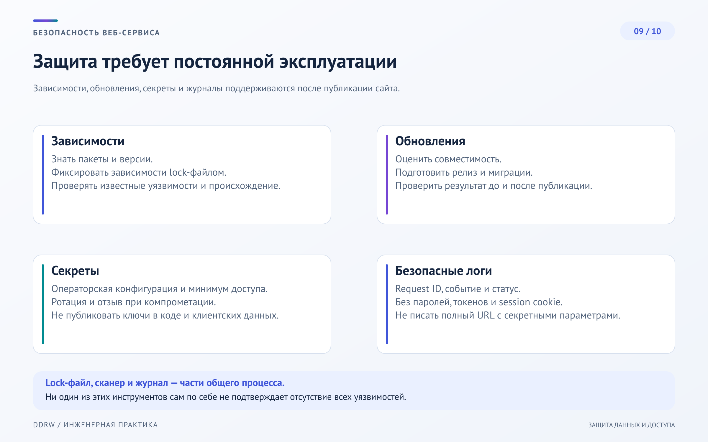Select the subtitle starting 'Зависимости, обновления, секреты'
Image resolution: width=708 pixels, height=442 pixels.
[216, 88]
